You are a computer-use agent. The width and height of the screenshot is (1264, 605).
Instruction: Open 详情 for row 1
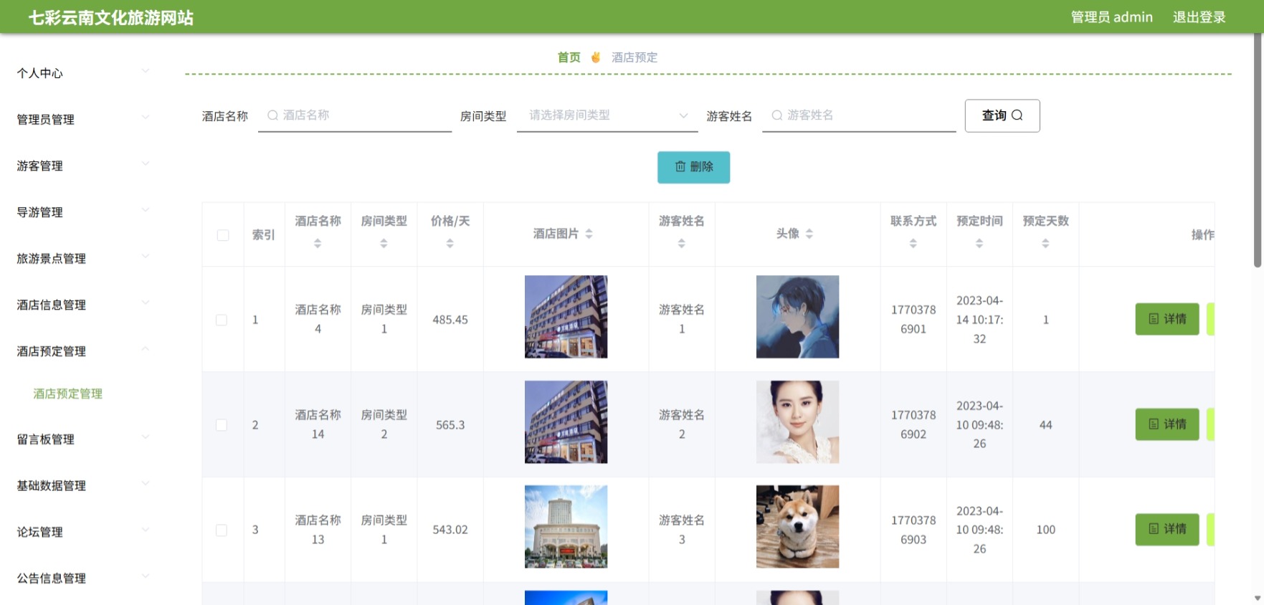point(1167,319)
